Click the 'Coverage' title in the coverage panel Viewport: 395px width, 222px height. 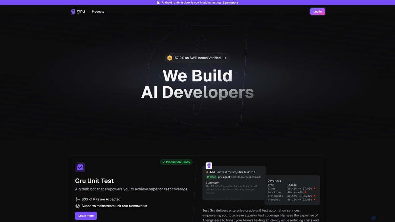(274, 181)
